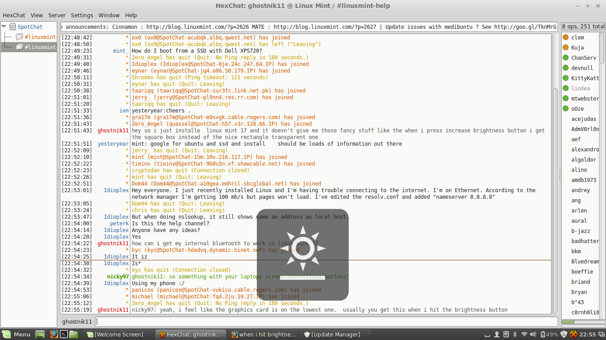The width and height of the screenshot is (606, 340).
Task: Select the SpotChat network in tree
Action: click(x=30, y=27)
